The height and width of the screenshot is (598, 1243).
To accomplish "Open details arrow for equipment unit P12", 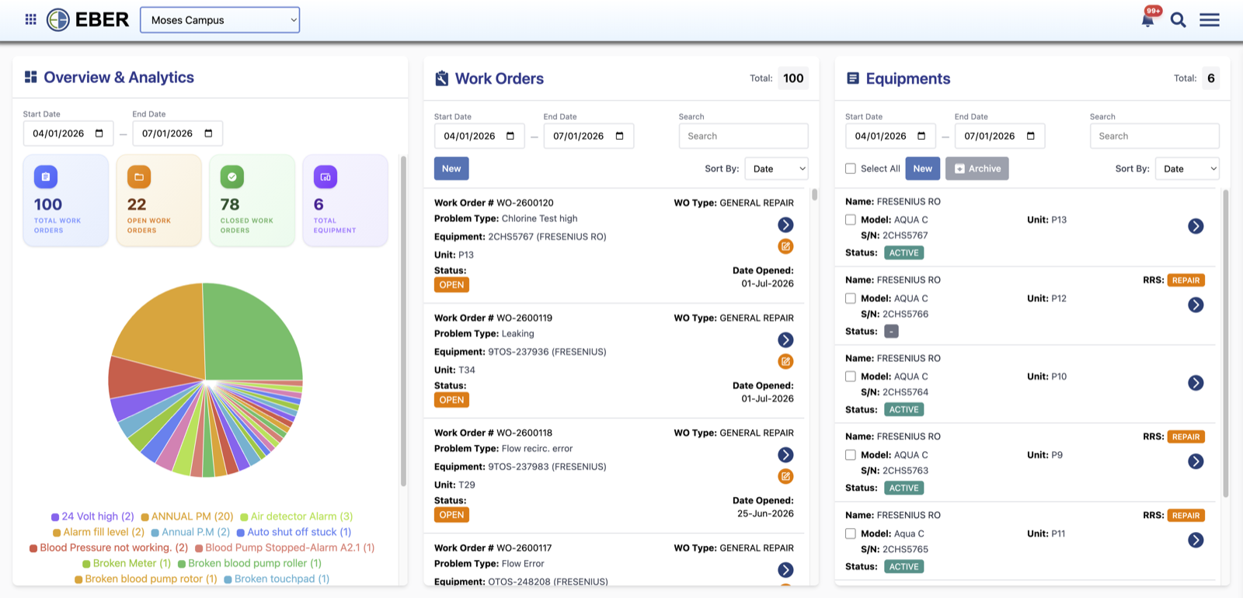I will click(1196, 304).
